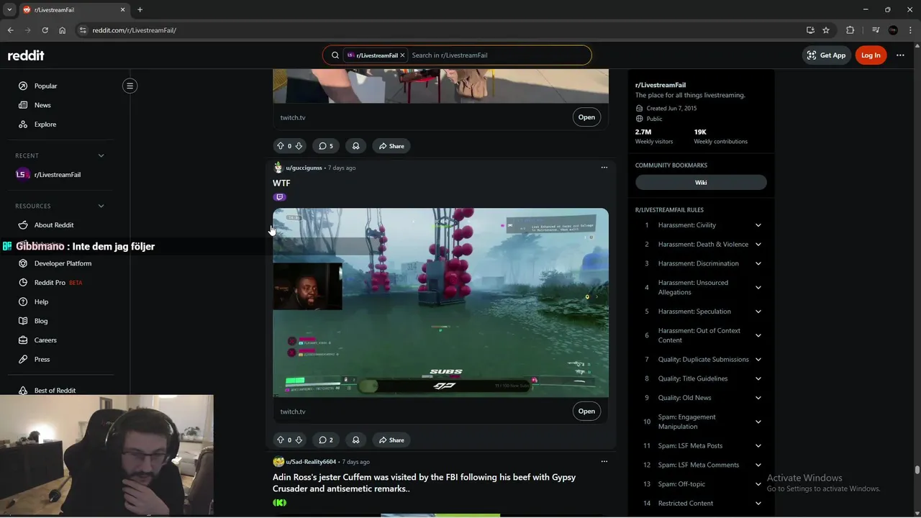
Task: Click the Reddit logo
Action: pyautogui.click(x=26, y=55)
